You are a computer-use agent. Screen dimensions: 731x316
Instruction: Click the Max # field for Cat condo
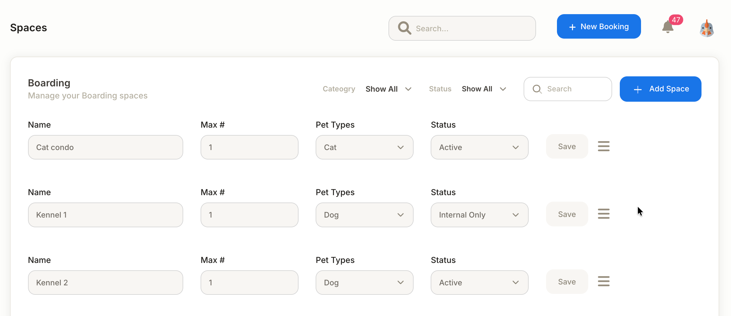click(249, 147)
